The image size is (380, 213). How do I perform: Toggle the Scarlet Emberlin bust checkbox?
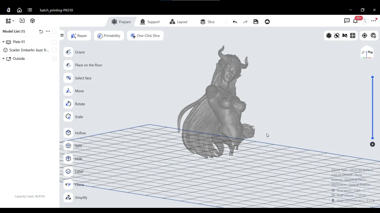(54, 50)
